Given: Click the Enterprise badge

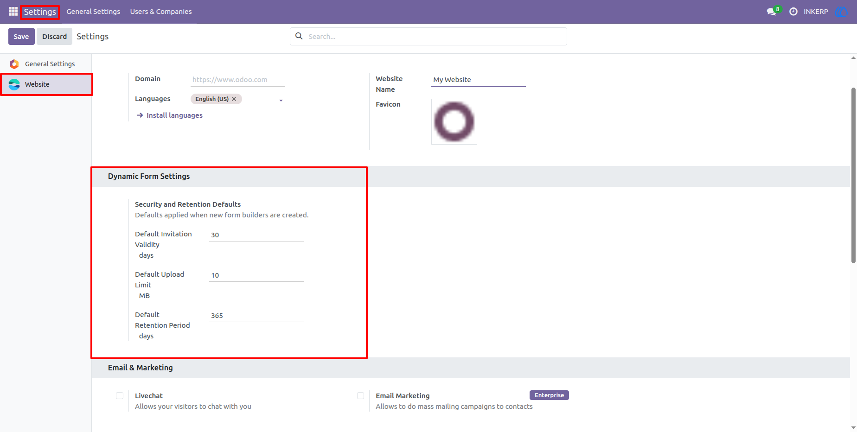Looking at the screenshot, I should [x=549, y=395].
